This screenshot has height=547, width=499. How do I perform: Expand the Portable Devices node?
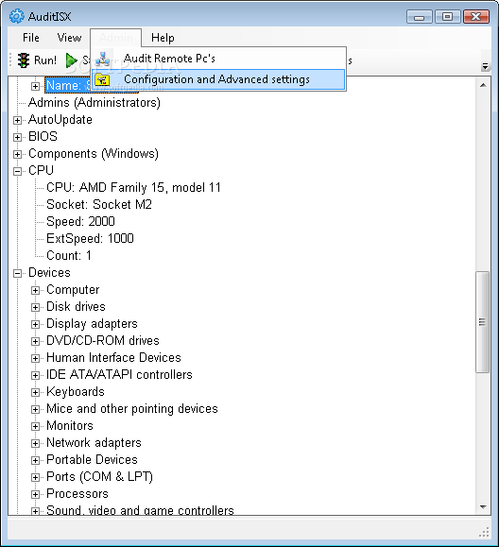pos(35,460)
